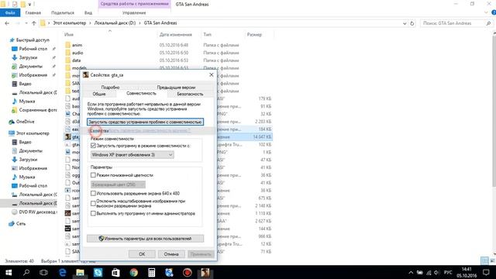Refresh the GTA San Andreas folder
The height and width of the screenshot is (279, 496).
412,23
